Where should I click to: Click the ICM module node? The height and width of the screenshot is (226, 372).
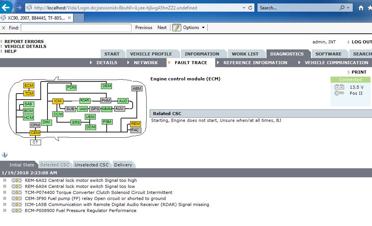pos(57,101)
